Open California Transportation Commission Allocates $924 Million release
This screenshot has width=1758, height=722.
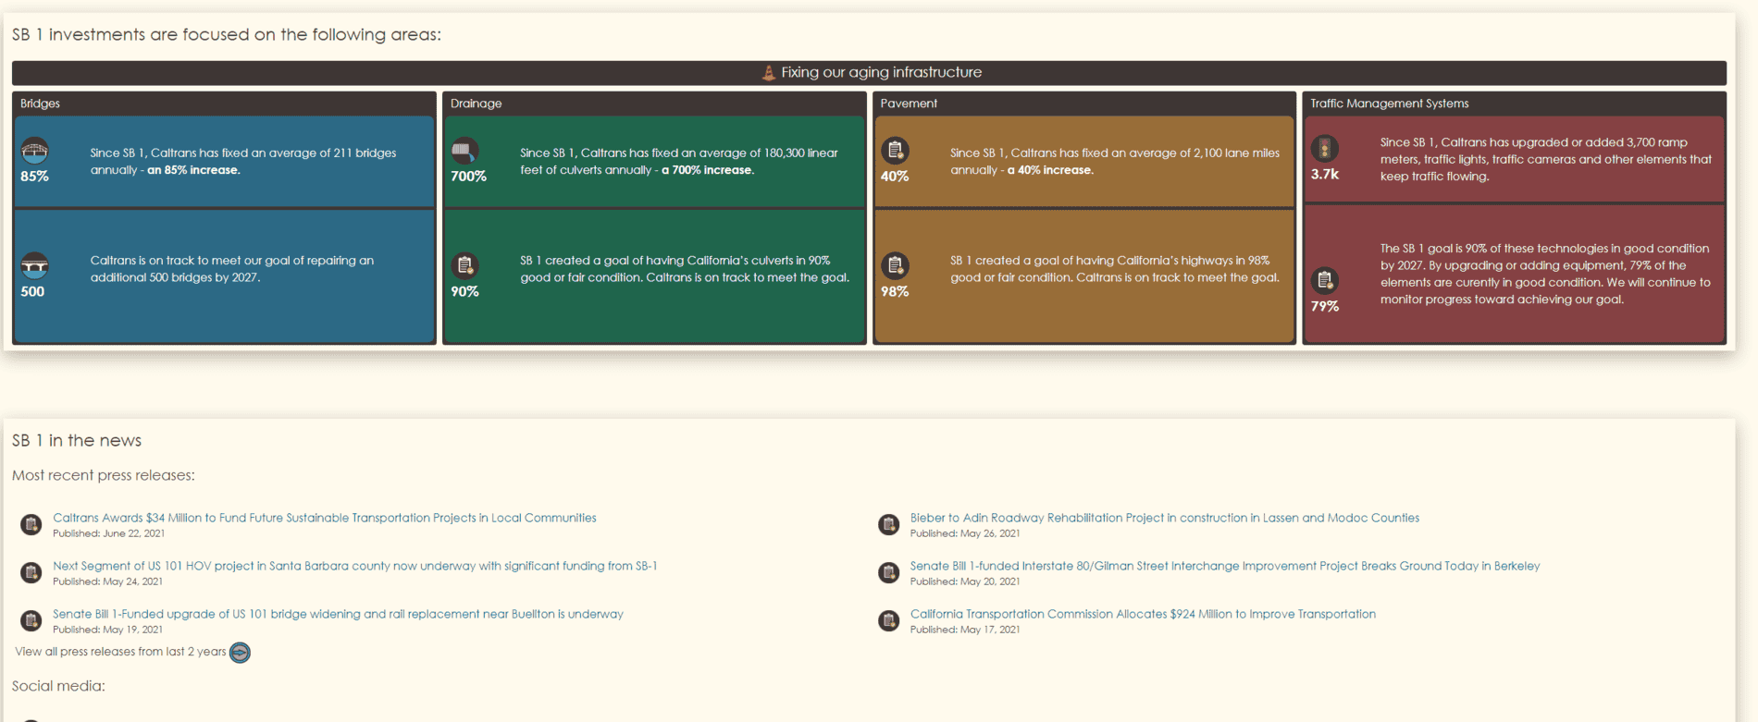click(x=1143, y=614)
